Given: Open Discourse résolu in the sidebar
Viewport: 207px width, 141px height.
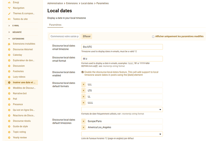Looking at the screenshot, I should [21, 121].
